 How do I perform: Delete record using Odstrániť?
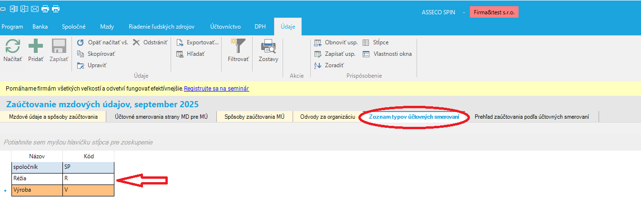[150, 42]
